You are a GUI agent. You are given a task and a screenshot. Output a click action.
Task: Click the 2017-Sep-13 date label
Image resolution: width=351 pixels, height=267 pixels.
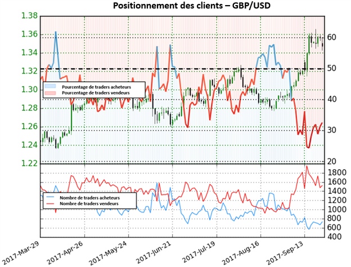click(286, 254)
